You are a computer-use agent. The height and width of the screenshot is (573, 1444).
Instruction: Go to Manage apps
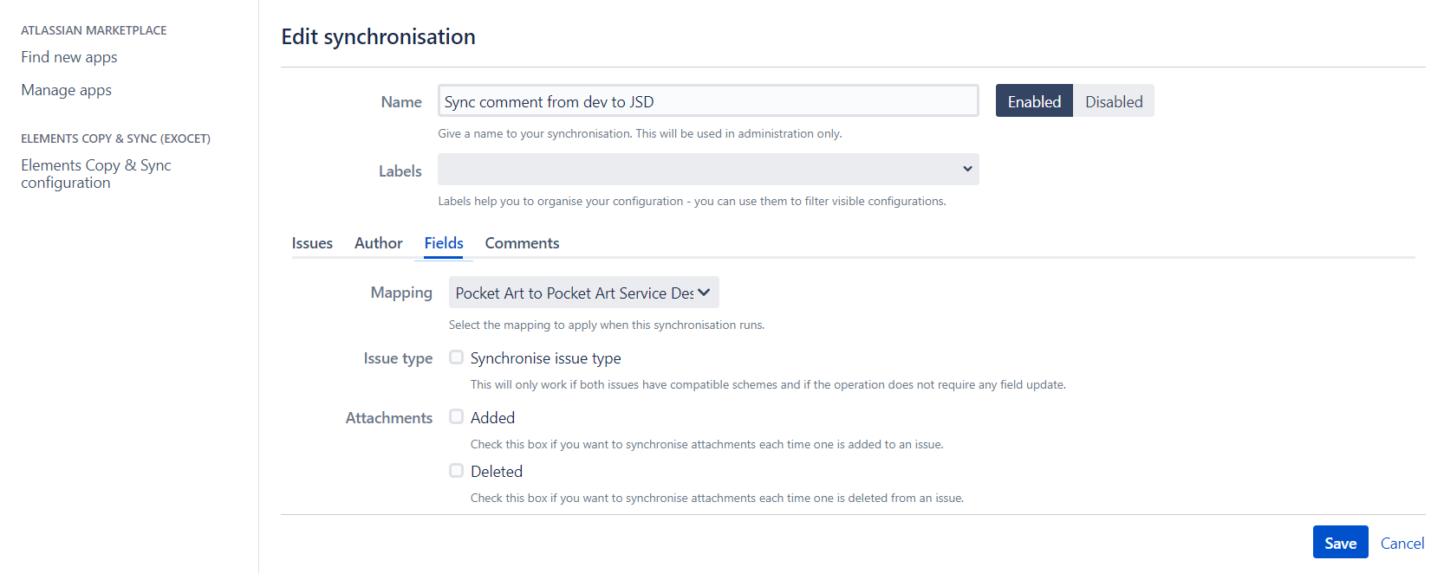66,89
